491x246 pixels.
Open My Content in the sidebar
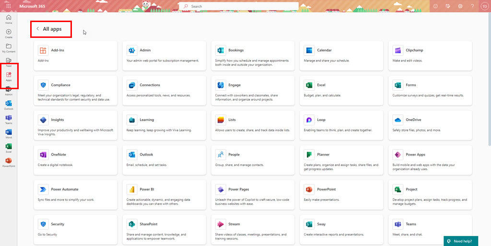(x=9, y=48)
